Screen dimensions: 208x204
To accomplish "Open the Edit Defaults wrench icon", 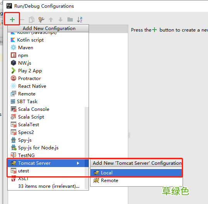I will 41,20.
